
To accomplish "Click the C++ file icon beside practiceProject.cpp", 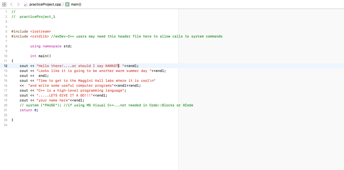I will pyautogui.click(x=25, y=4).
